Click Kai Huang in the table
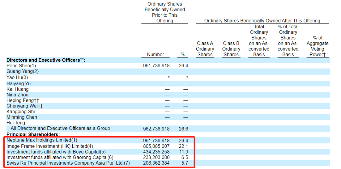The image size is (341, 169). coord(17,89)
